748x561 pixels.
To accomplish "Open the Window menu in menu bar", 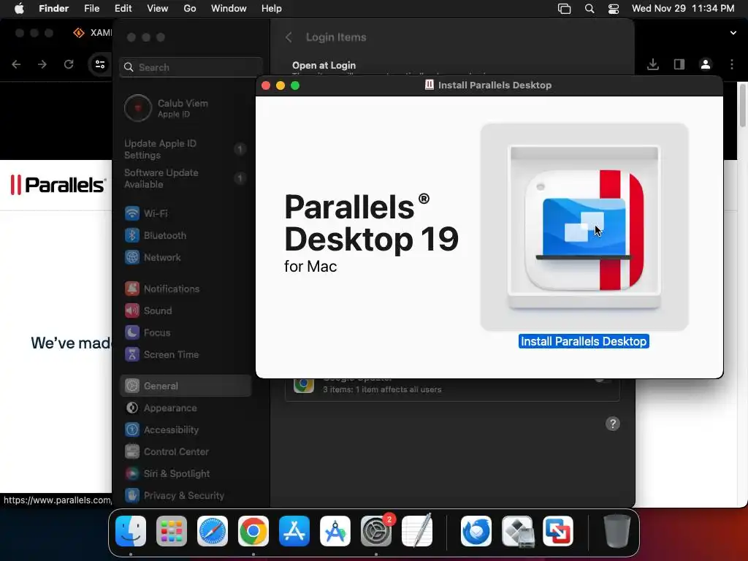I will [x=229, y=9].
